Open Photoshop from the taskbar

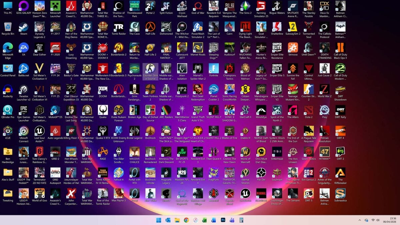(223, 220)
